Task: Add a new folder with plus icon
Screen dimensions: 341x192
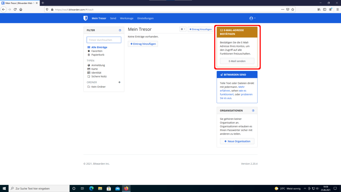Action: click(x=120, y=82)
